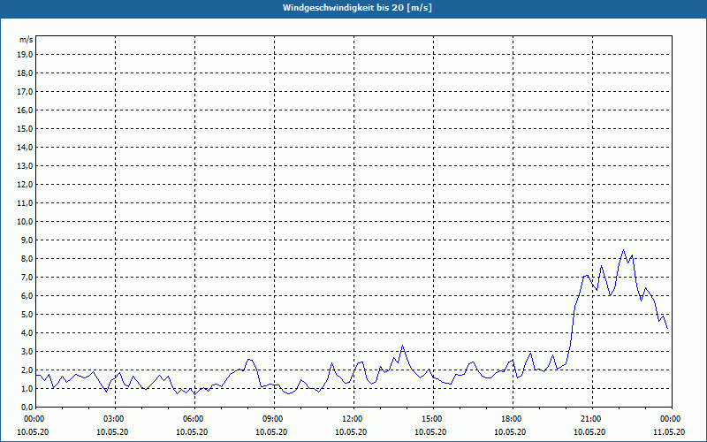Click the 18:00 time axis label
707x442 pixels.
tap(513, 419)
